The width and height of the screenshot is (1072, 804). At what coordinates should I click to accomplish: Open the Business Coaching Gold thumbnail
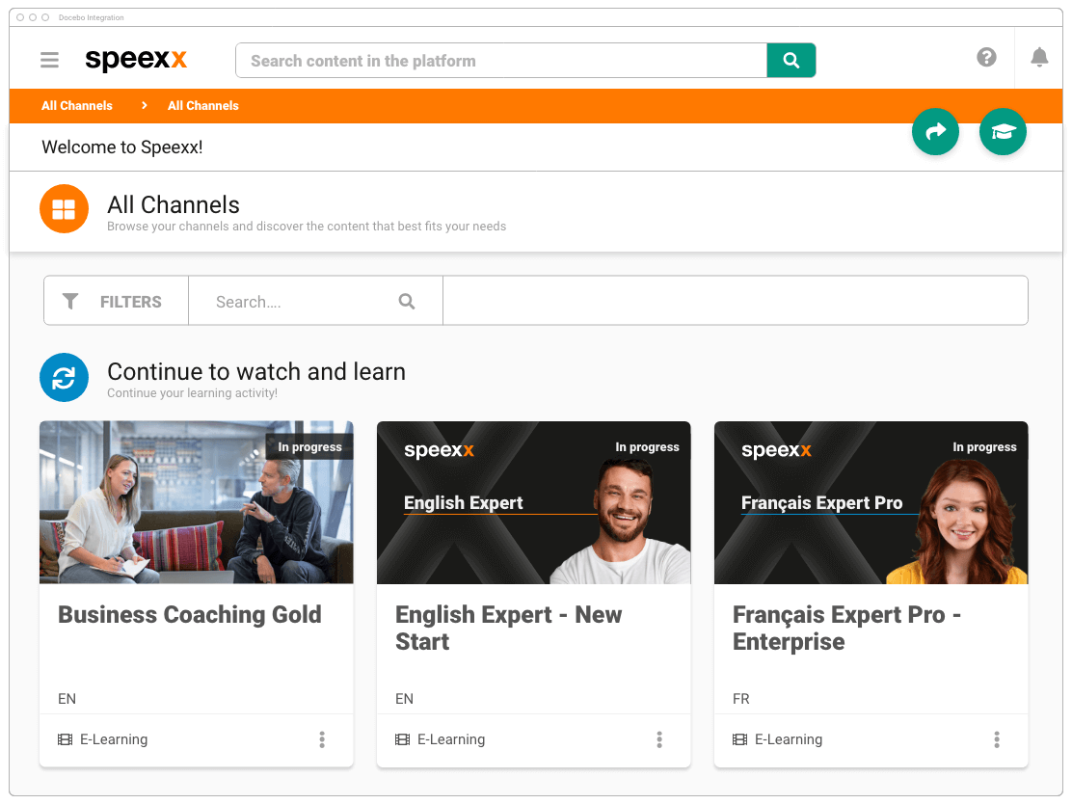click(197, 502)
